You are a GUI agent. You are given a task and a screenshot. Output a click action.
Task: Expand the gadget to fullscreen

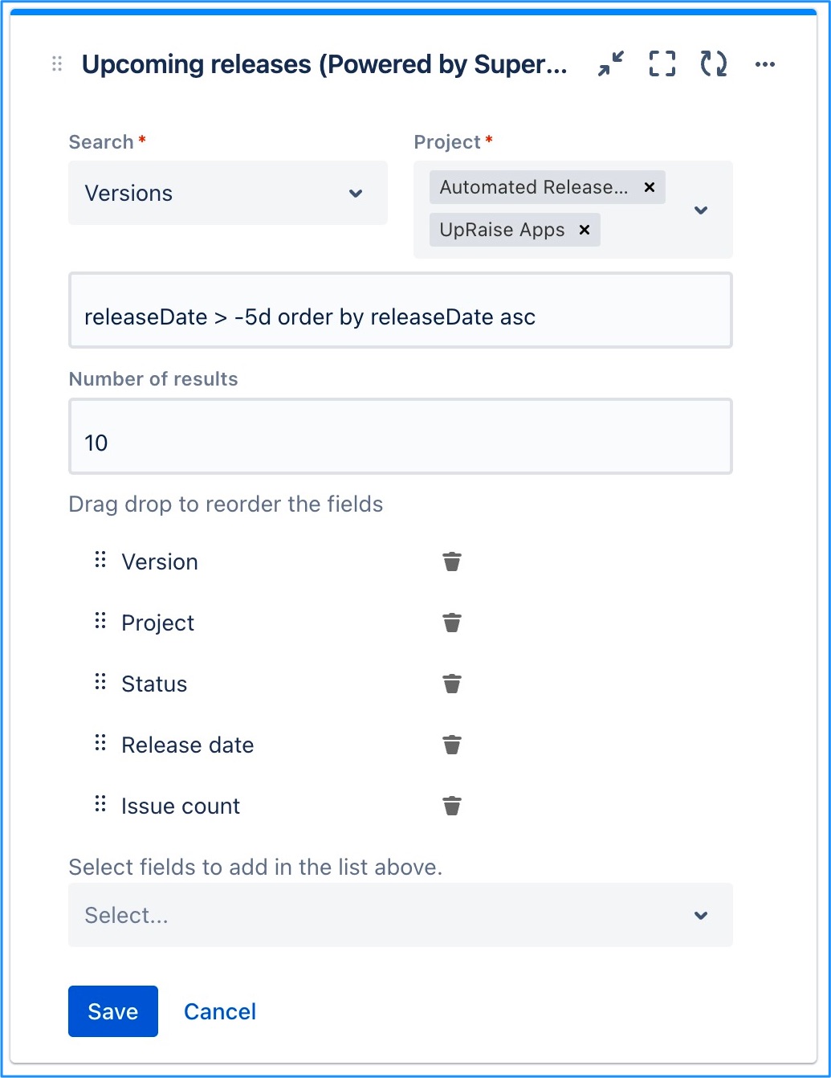click(661, 63)
